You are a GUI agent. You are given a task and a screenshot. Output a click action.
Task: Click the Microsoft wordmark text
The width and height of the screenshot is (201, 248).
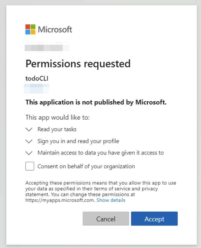[55, 29]
